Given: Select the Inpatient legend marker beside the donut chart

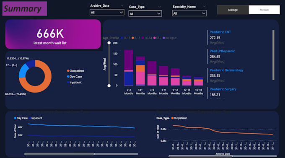Looking at the screenshot, I should tap(68, 83).
